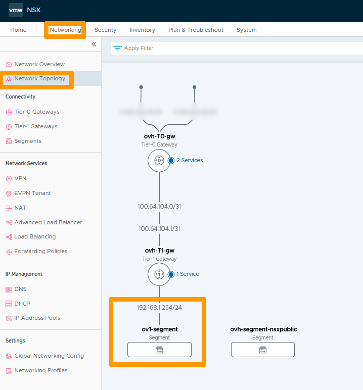
Task: Open the ov1-segment segment box
Action: 159,350
